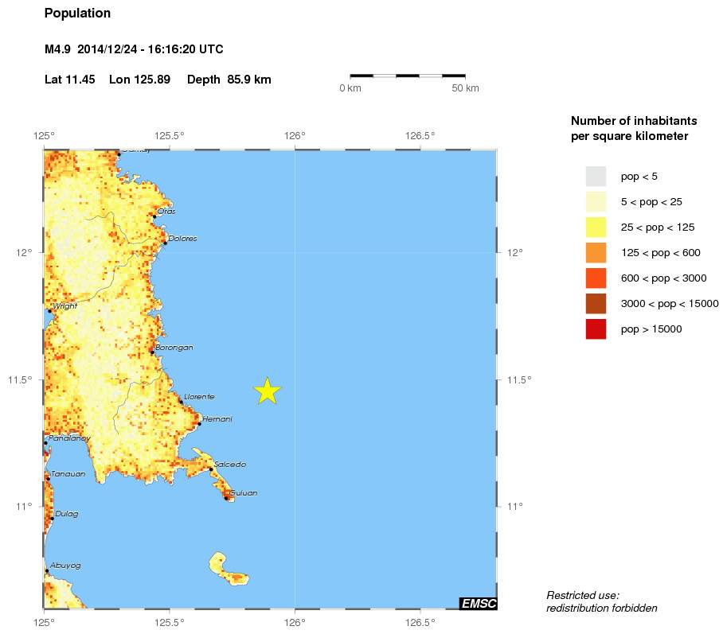This screenshot has width=727, height=634.
Task: Select the Tanauan city marker
Action: 48,478
